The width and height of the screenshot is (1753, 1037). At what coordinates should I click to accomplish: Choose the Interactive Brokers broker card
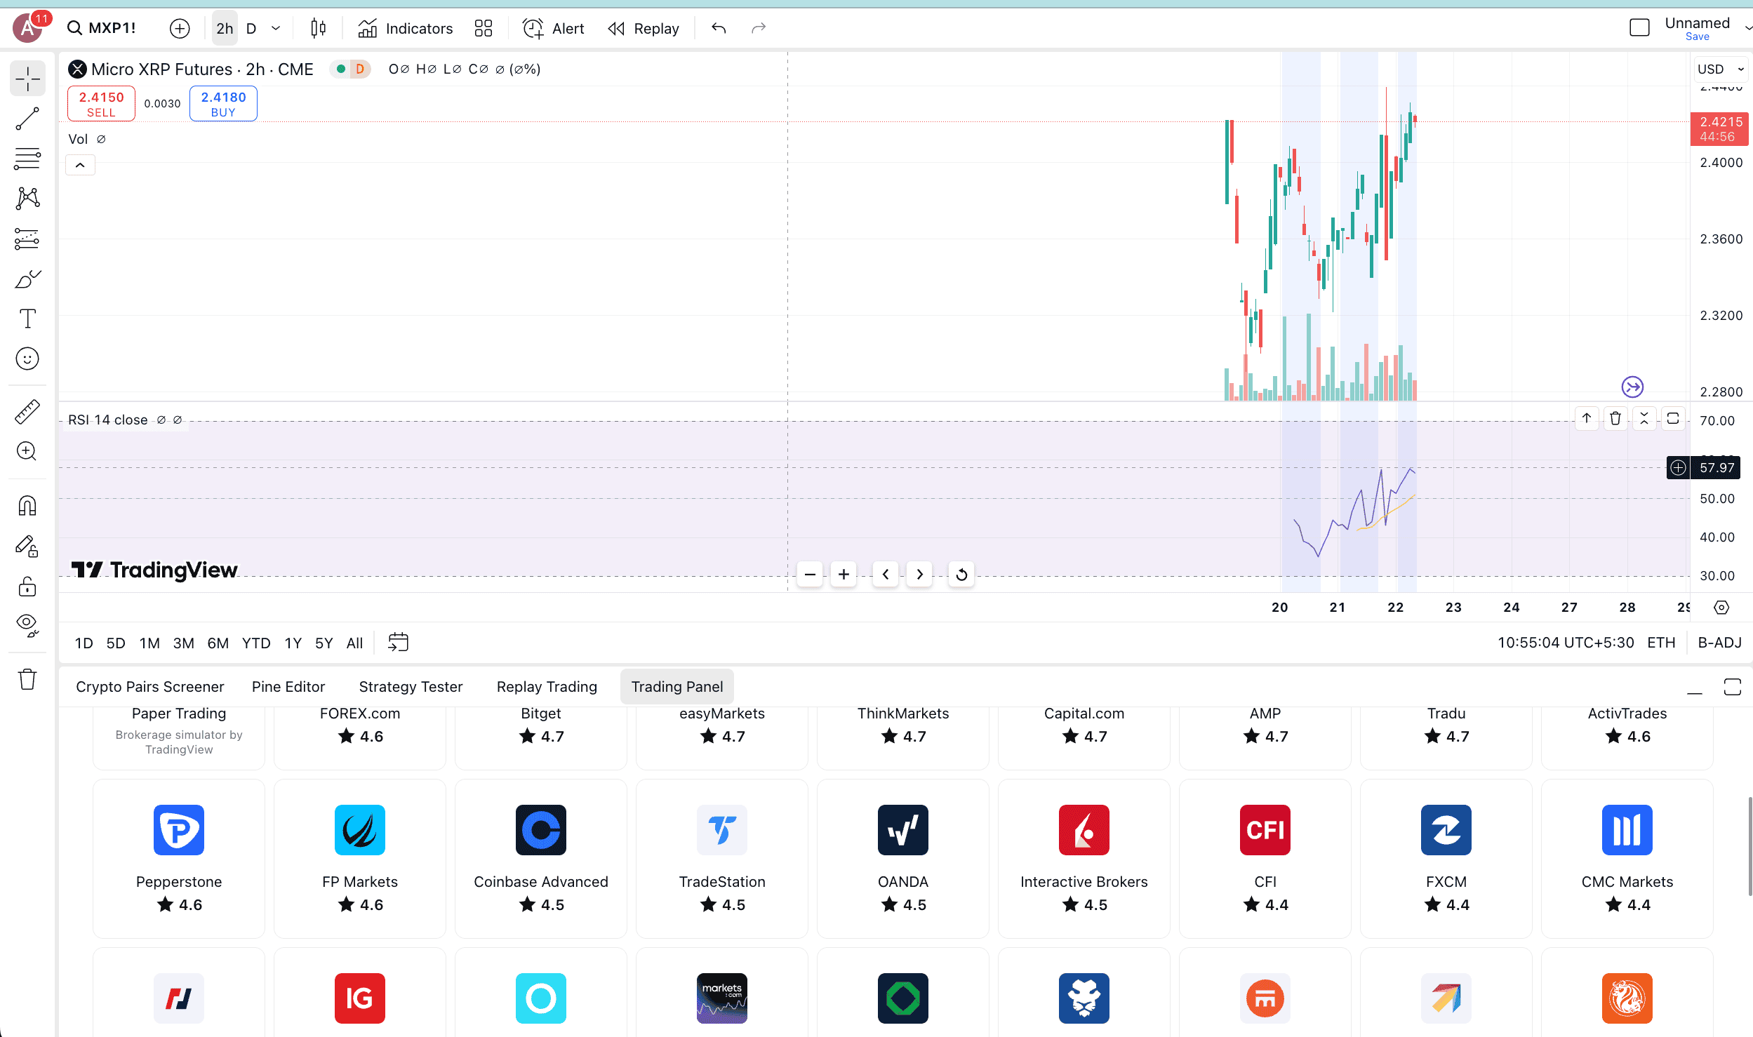[x=1084, y=857]
